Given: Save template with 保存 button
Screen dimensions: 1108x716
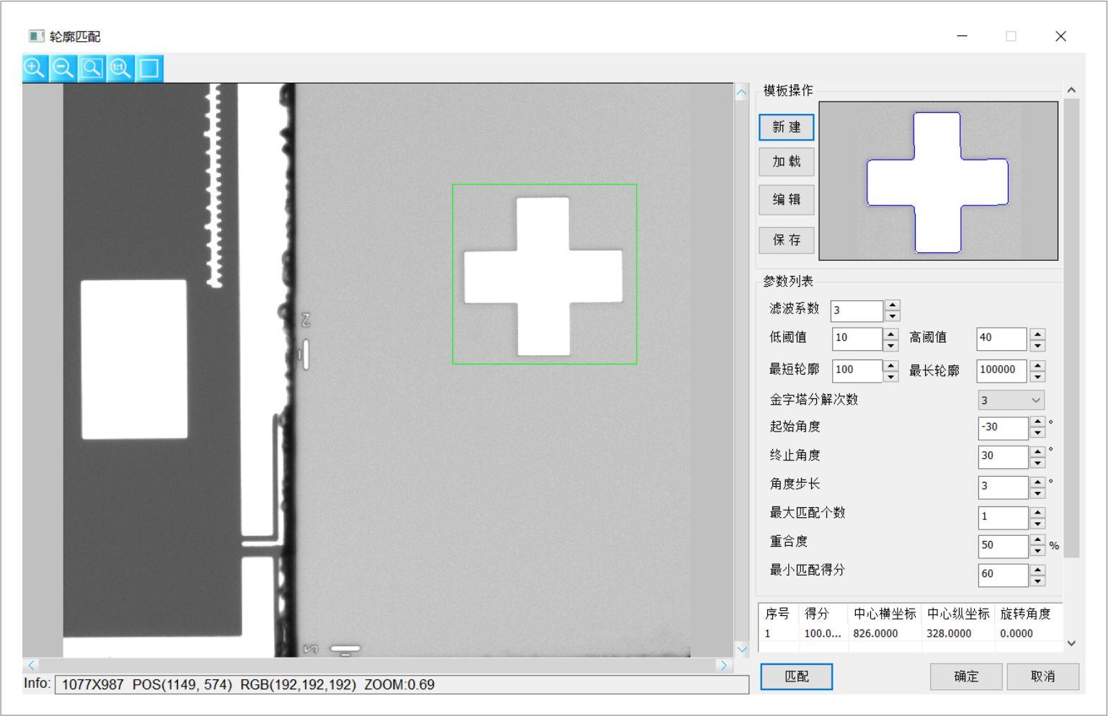Looking at the screenshot, I should pos(787,241).
